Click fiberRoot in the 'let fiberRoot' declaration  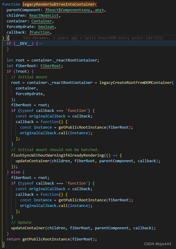[x=26, y=66]
